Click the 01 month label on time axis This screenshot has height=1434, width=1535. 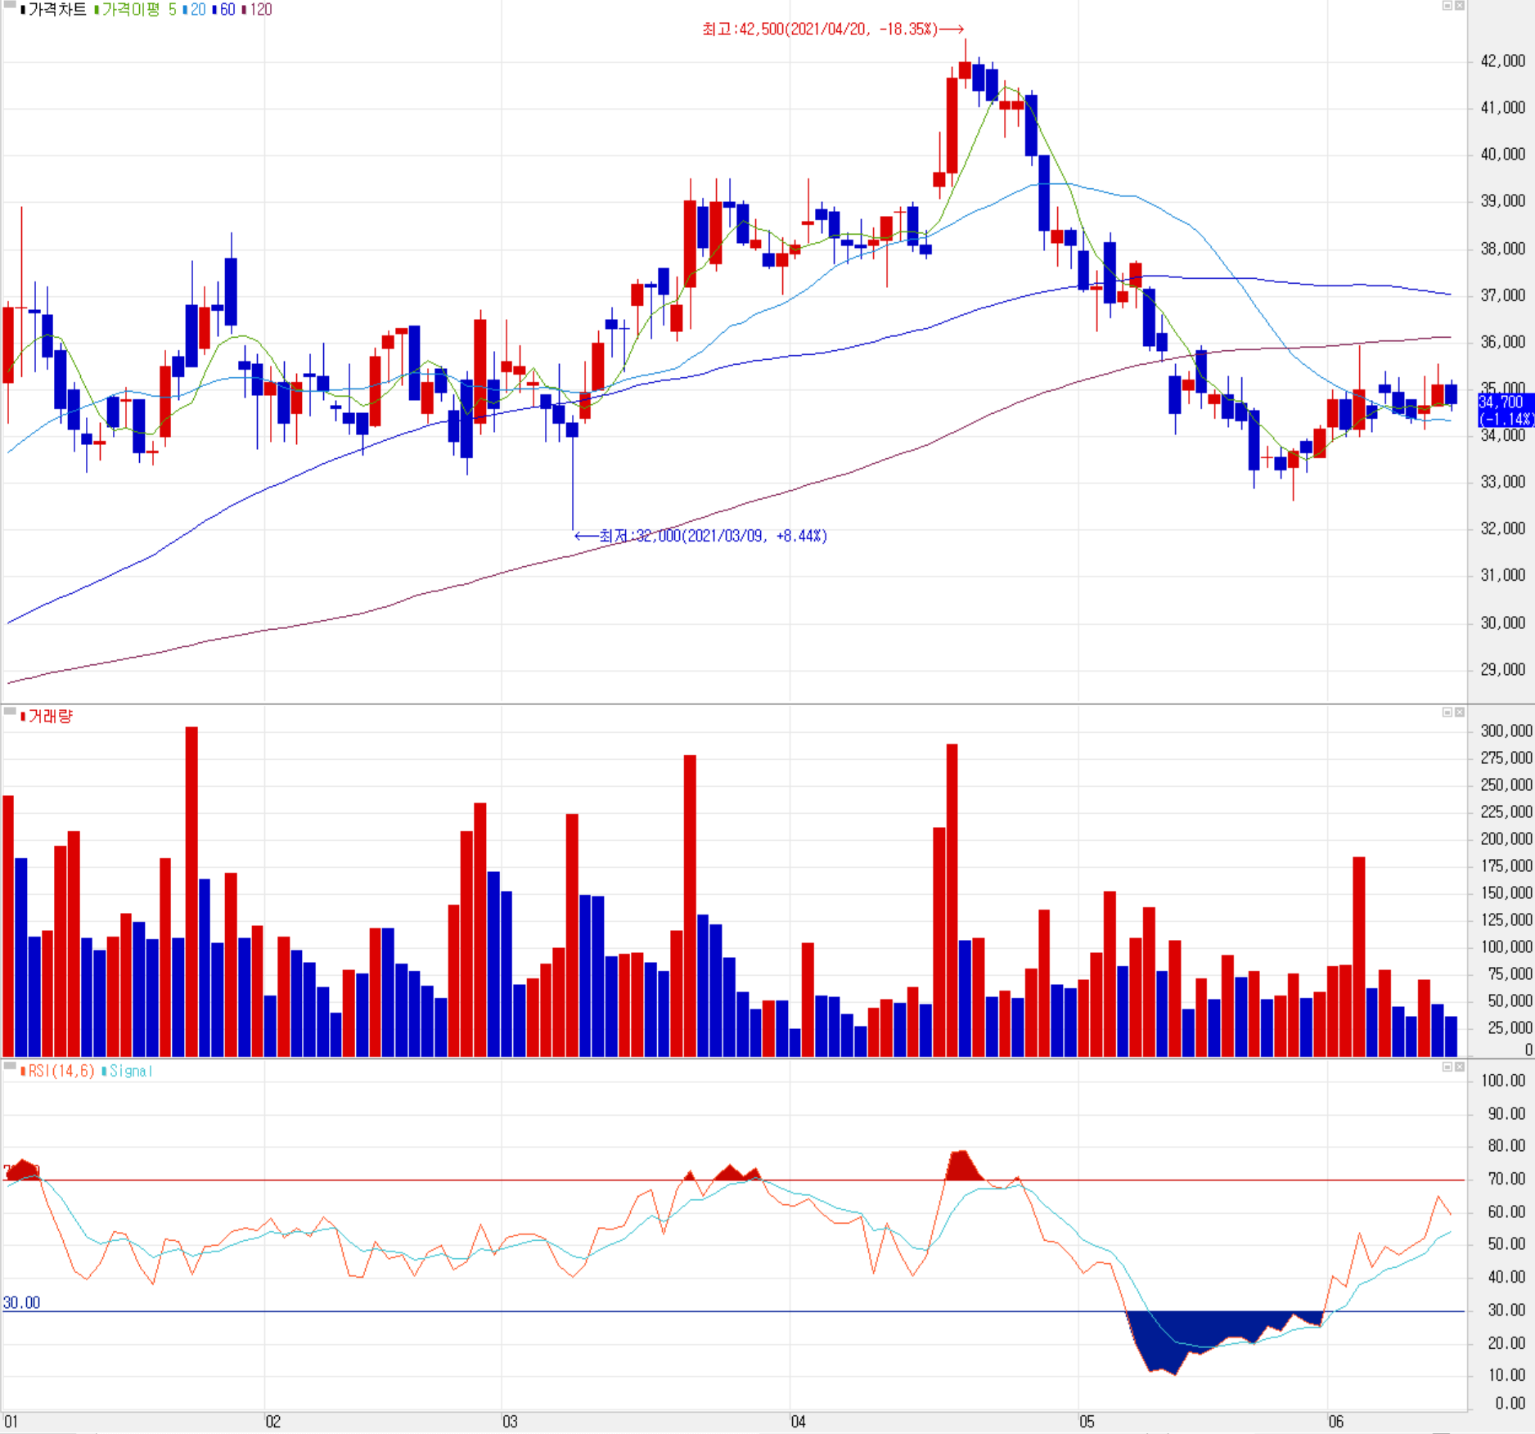pos(11,1422)
